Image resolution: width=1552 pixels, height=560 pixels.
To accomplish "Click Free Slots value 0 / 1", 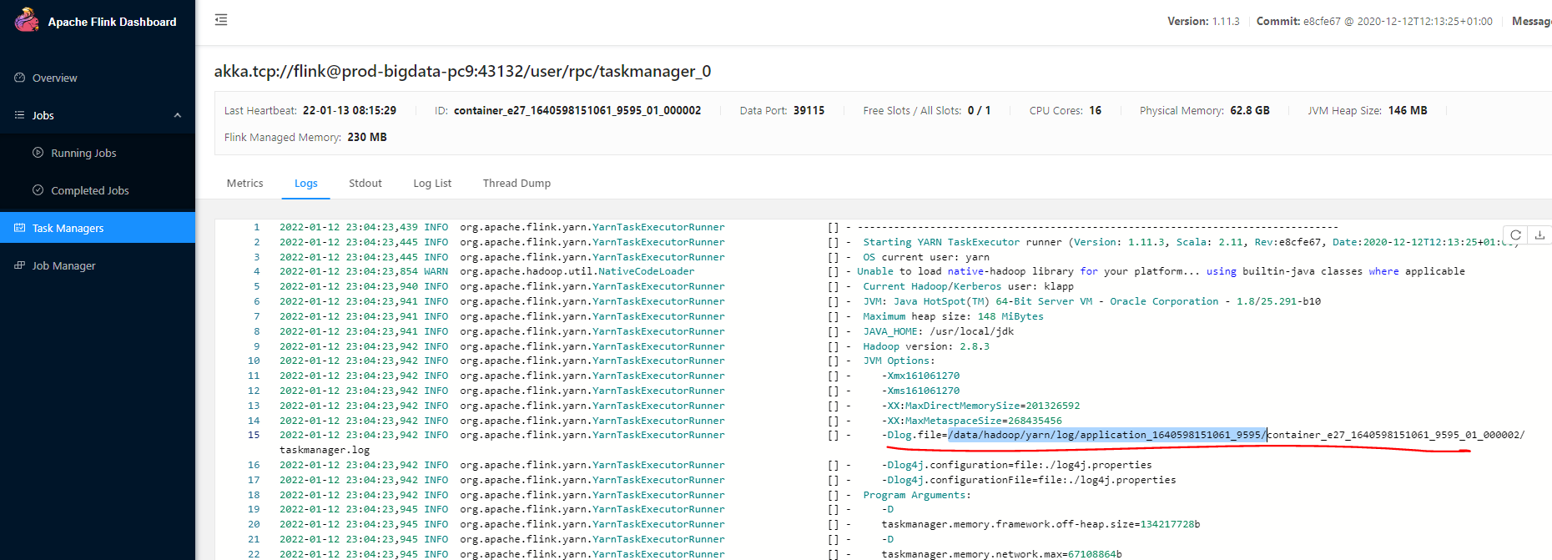I will click(x=979, y=110).
